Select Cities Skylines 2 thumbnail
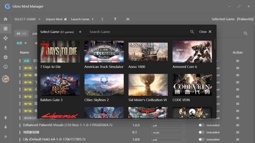The height and width of the screenshot is (143, 255). [104, 85]
